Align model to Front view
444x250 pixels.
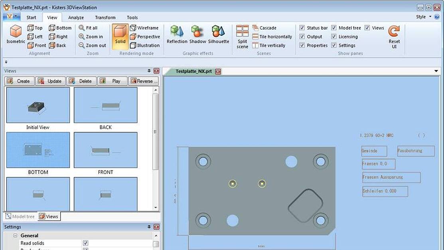coord(37,46)
